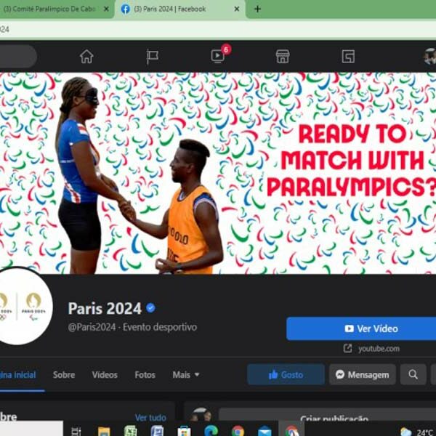This screenshot has height=436, width=436.
Task: Click @Paris2024 page handle text
Action: click(x=92, y=327)
